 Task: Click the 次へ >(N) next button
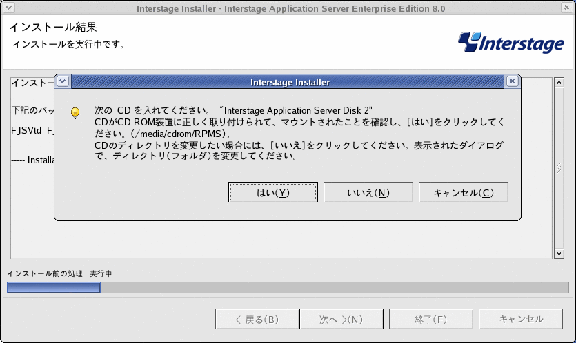pos(341,319)
